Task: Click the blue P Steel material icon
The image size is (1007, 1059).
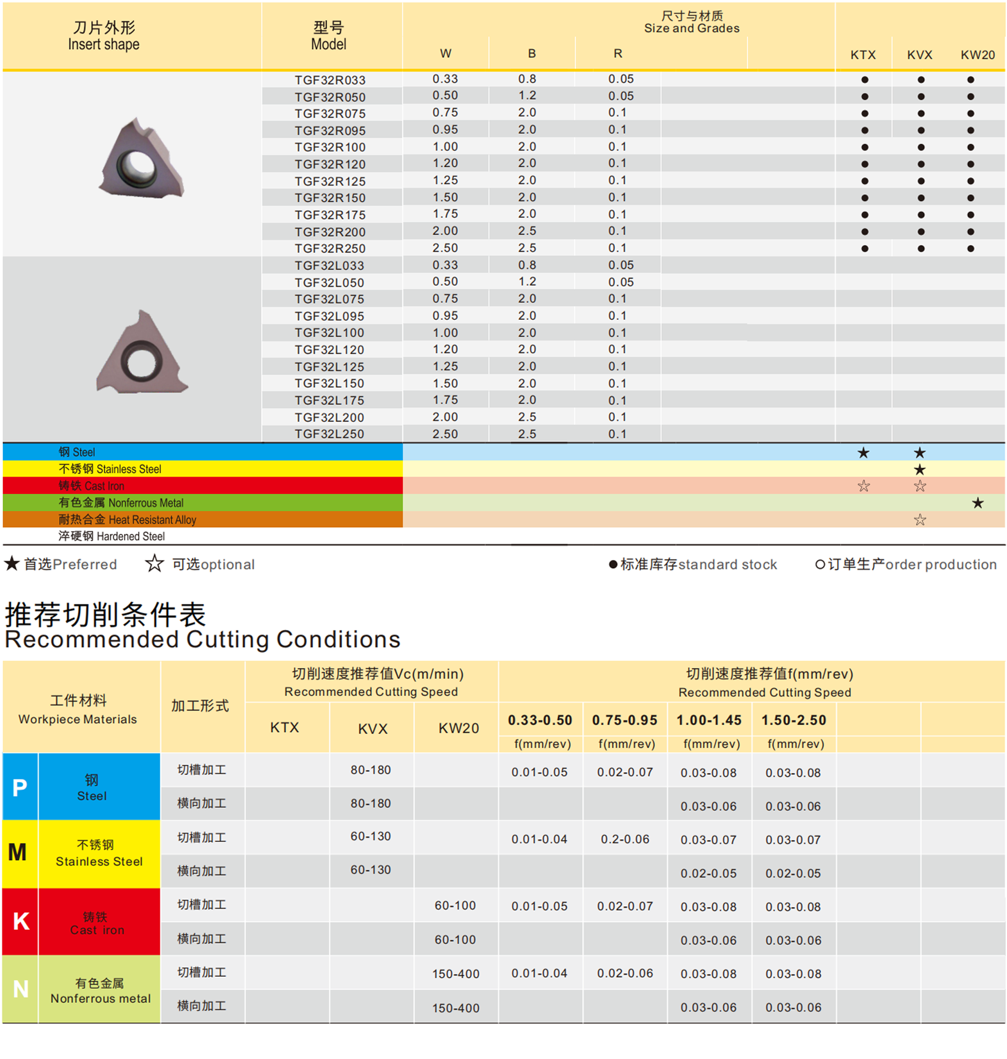Action: [19, 787]
